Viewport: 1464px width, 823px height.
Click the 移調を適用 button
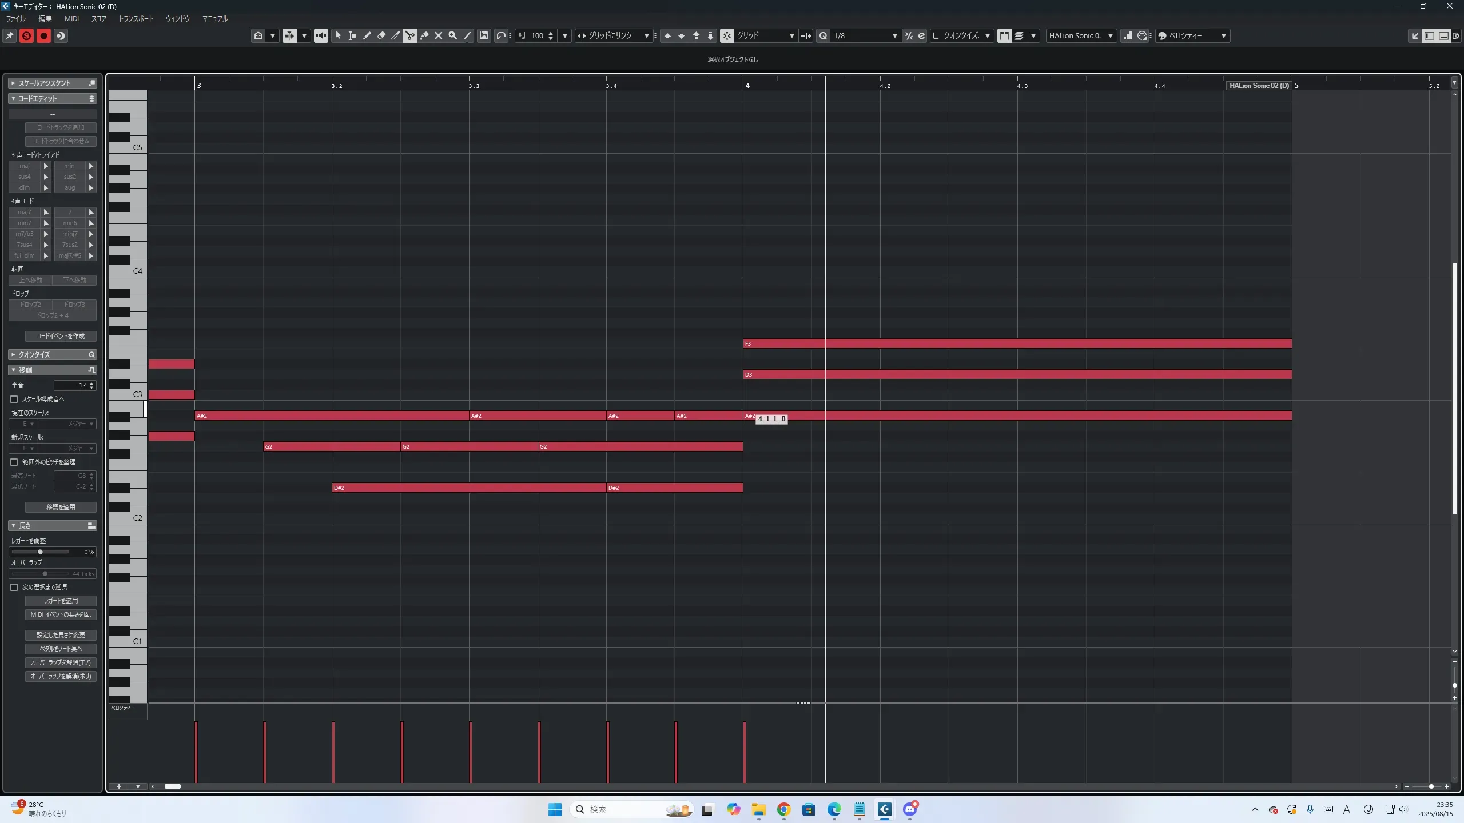[61, 507]
